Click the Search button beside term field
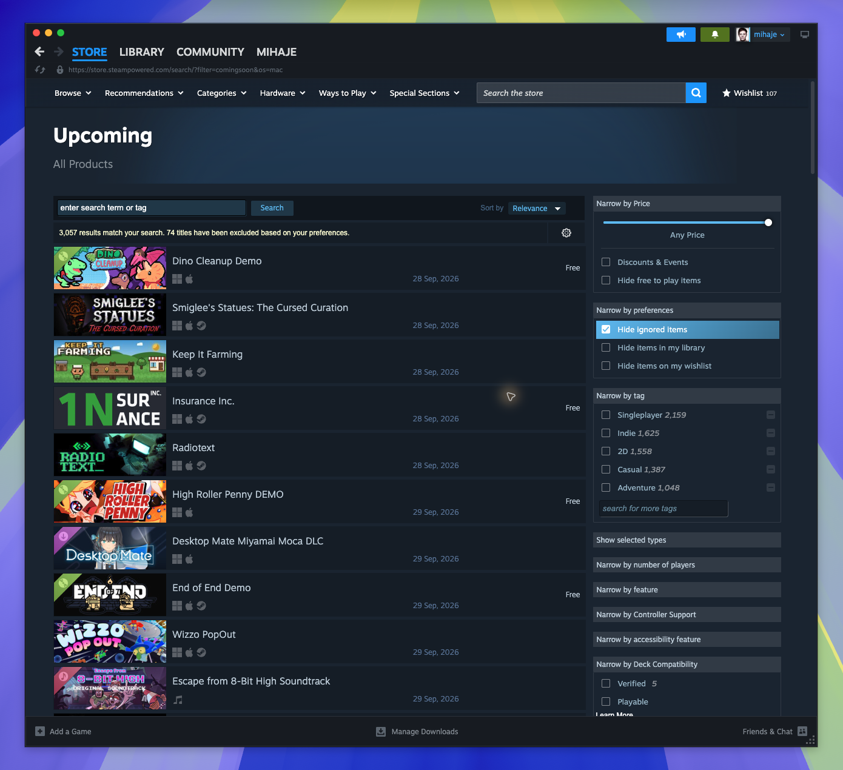This screenshot has height=770, width=843. point(272,208)
